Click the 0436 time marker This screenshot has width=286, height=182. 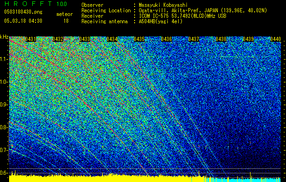point(166,39)
